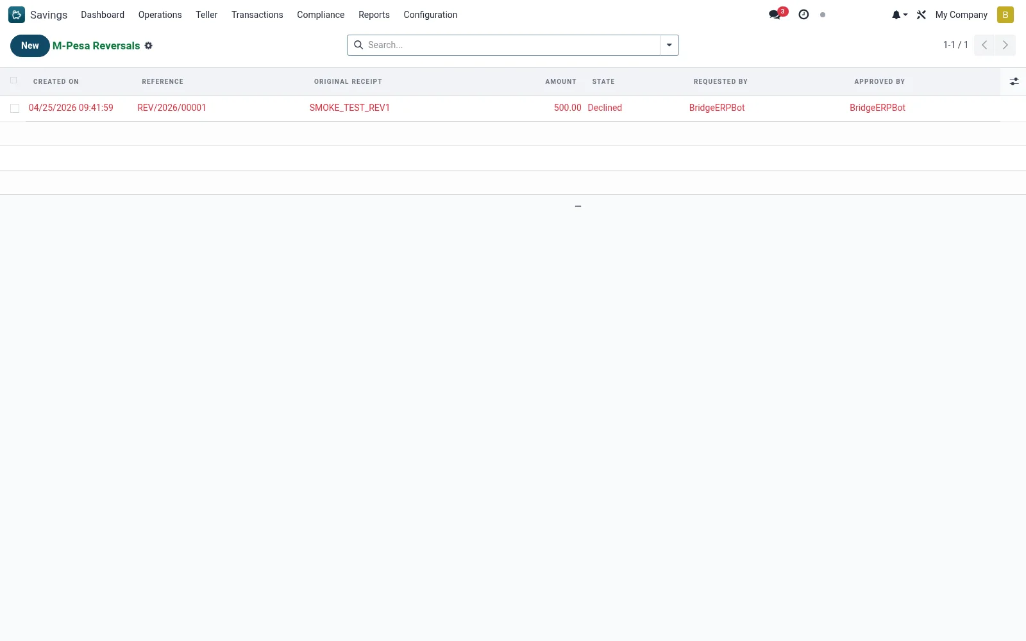Open optional columns adjust settings icon
Viewport: 1026px width, 641px height.
tap(1014, 81)
